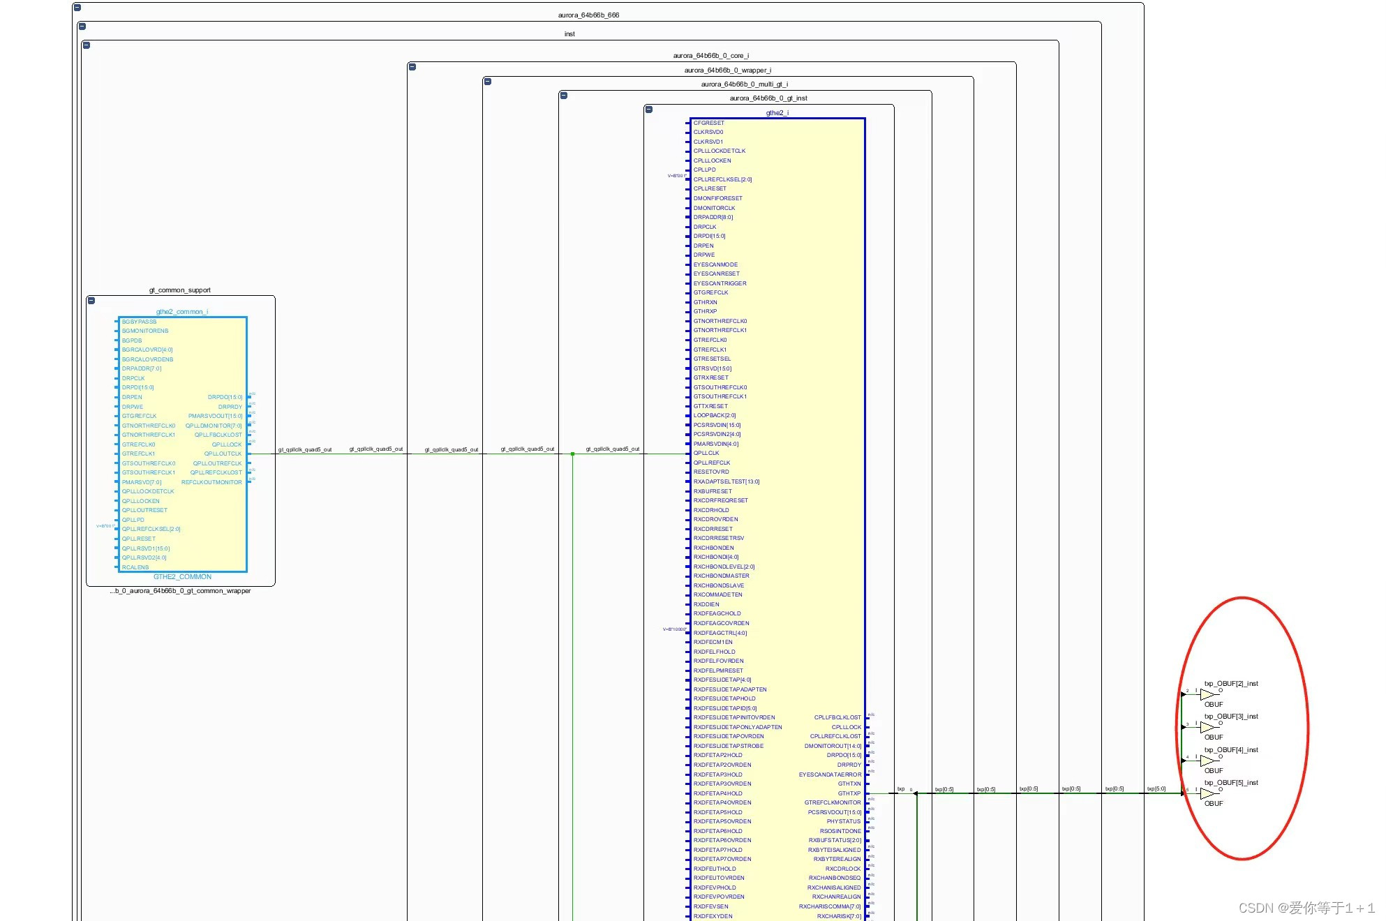Image resolution: width=1386 pixels, height=921 pixels.
Task: Select the GTHTXP output pin on gthe2_i
Action: tap(849, 793)
